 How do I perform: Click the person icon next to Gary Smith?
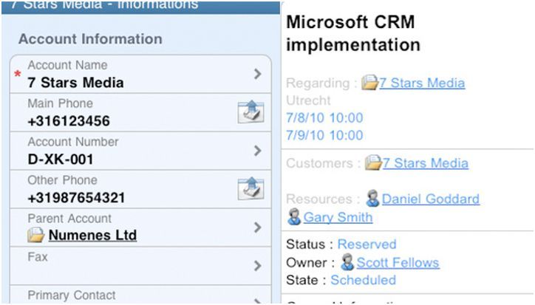(294, 217)
